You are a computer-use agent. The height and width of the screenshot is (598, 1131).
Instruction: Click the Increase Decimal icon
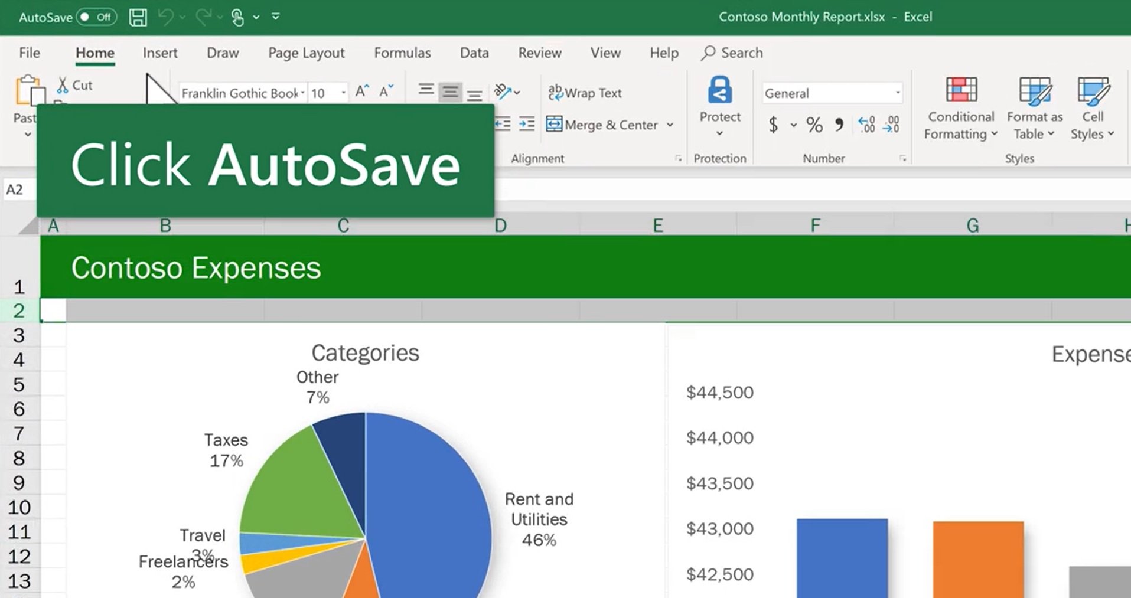[x=866, y=125]
